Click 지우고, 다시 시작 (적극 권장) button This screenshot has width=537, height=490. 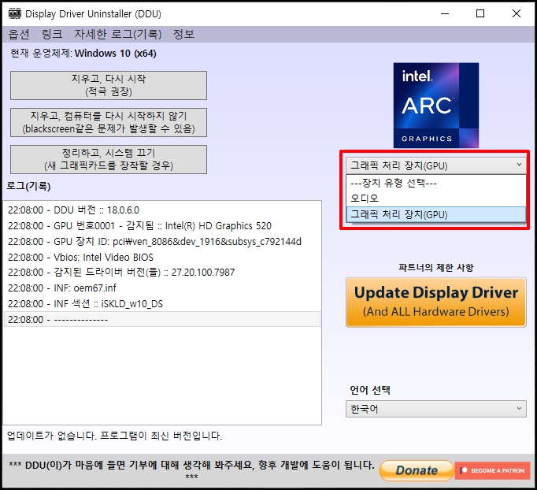109,85
